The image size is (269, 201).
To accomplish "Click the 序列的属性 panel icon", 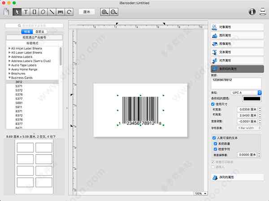I will click(x=215, y=177).
